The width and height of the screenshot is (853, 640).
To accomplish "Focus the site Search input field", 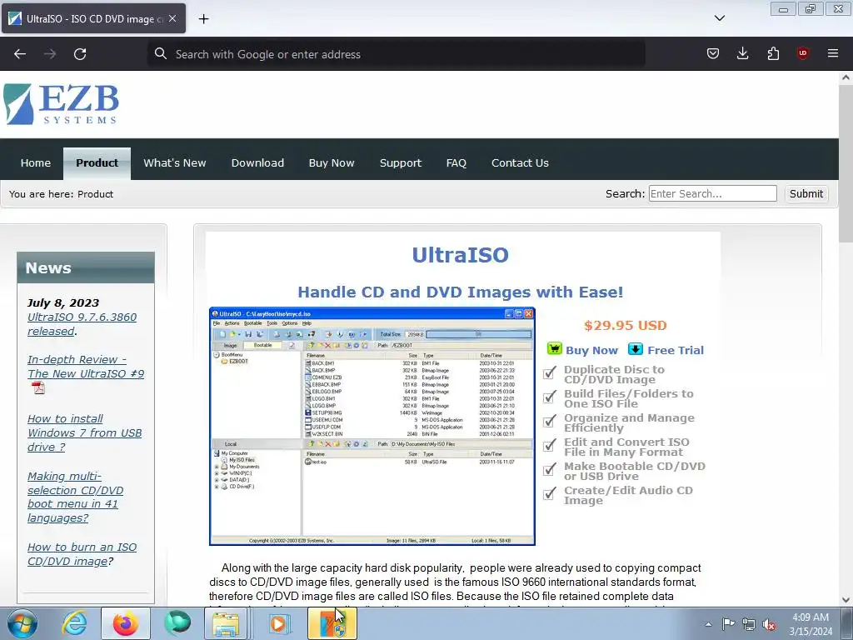I will coord(713,193).
